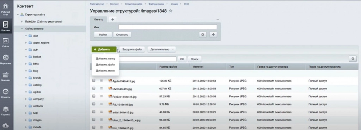Select the Фильтр tab
361x130 pixels.
tap(99, 20)
